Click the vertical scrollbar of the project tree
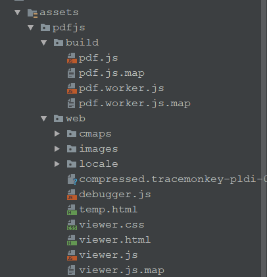The width and height of the screenshot is (267, 277). (264, 138)
